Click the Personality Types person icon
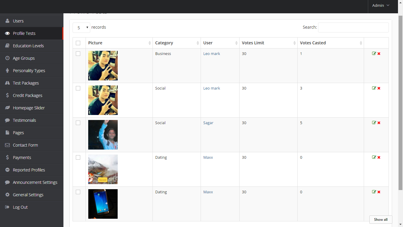Viewport: 403px width, 227px height. tap(7, 71)
